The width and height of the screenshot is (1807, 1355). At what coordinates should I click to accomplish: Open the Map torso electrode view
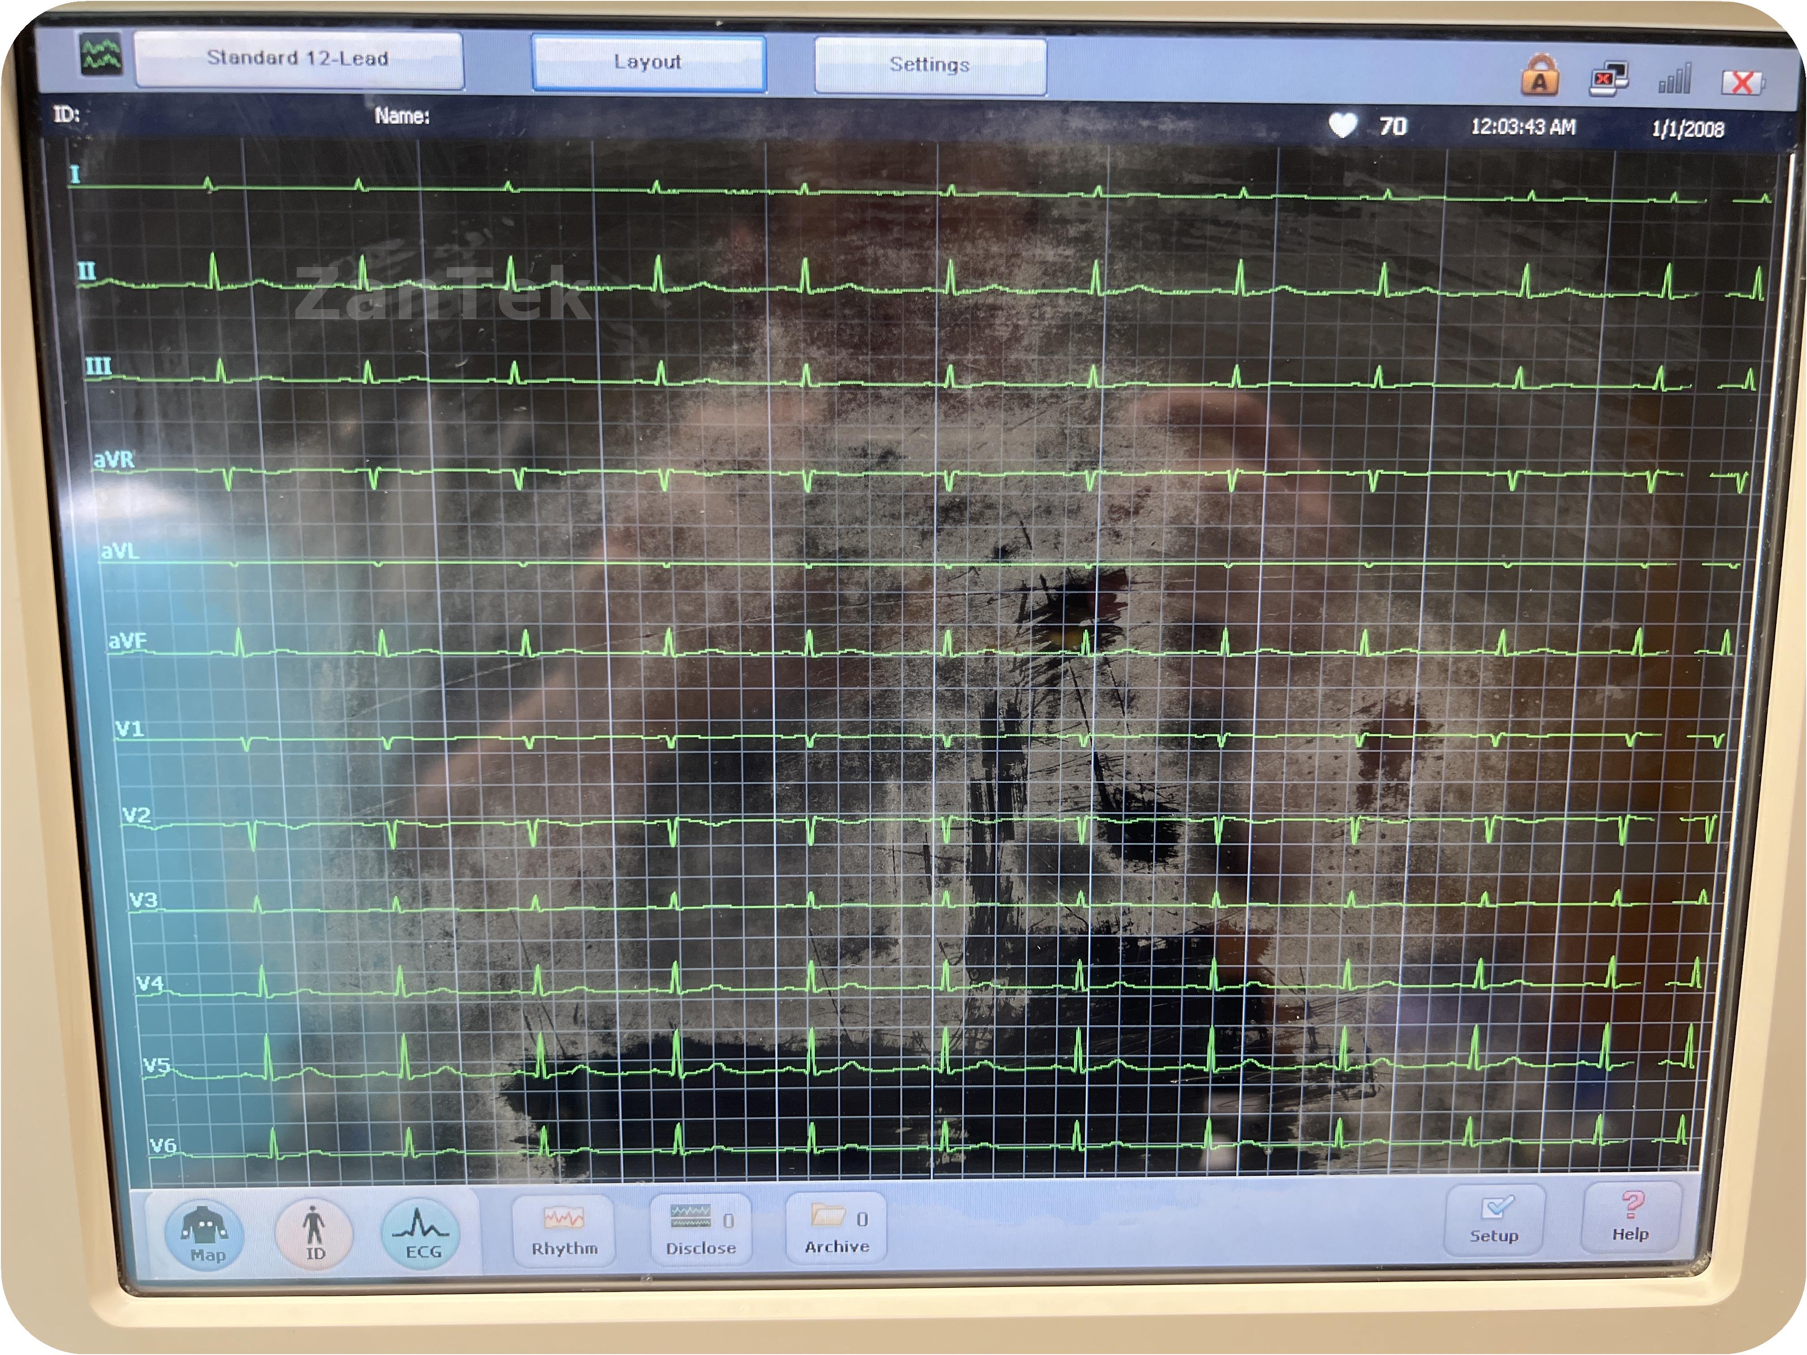point(204,1234)
